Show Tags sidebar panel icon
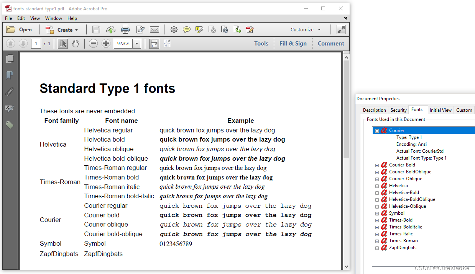This screenshot has width=475, height=274. 10,125
